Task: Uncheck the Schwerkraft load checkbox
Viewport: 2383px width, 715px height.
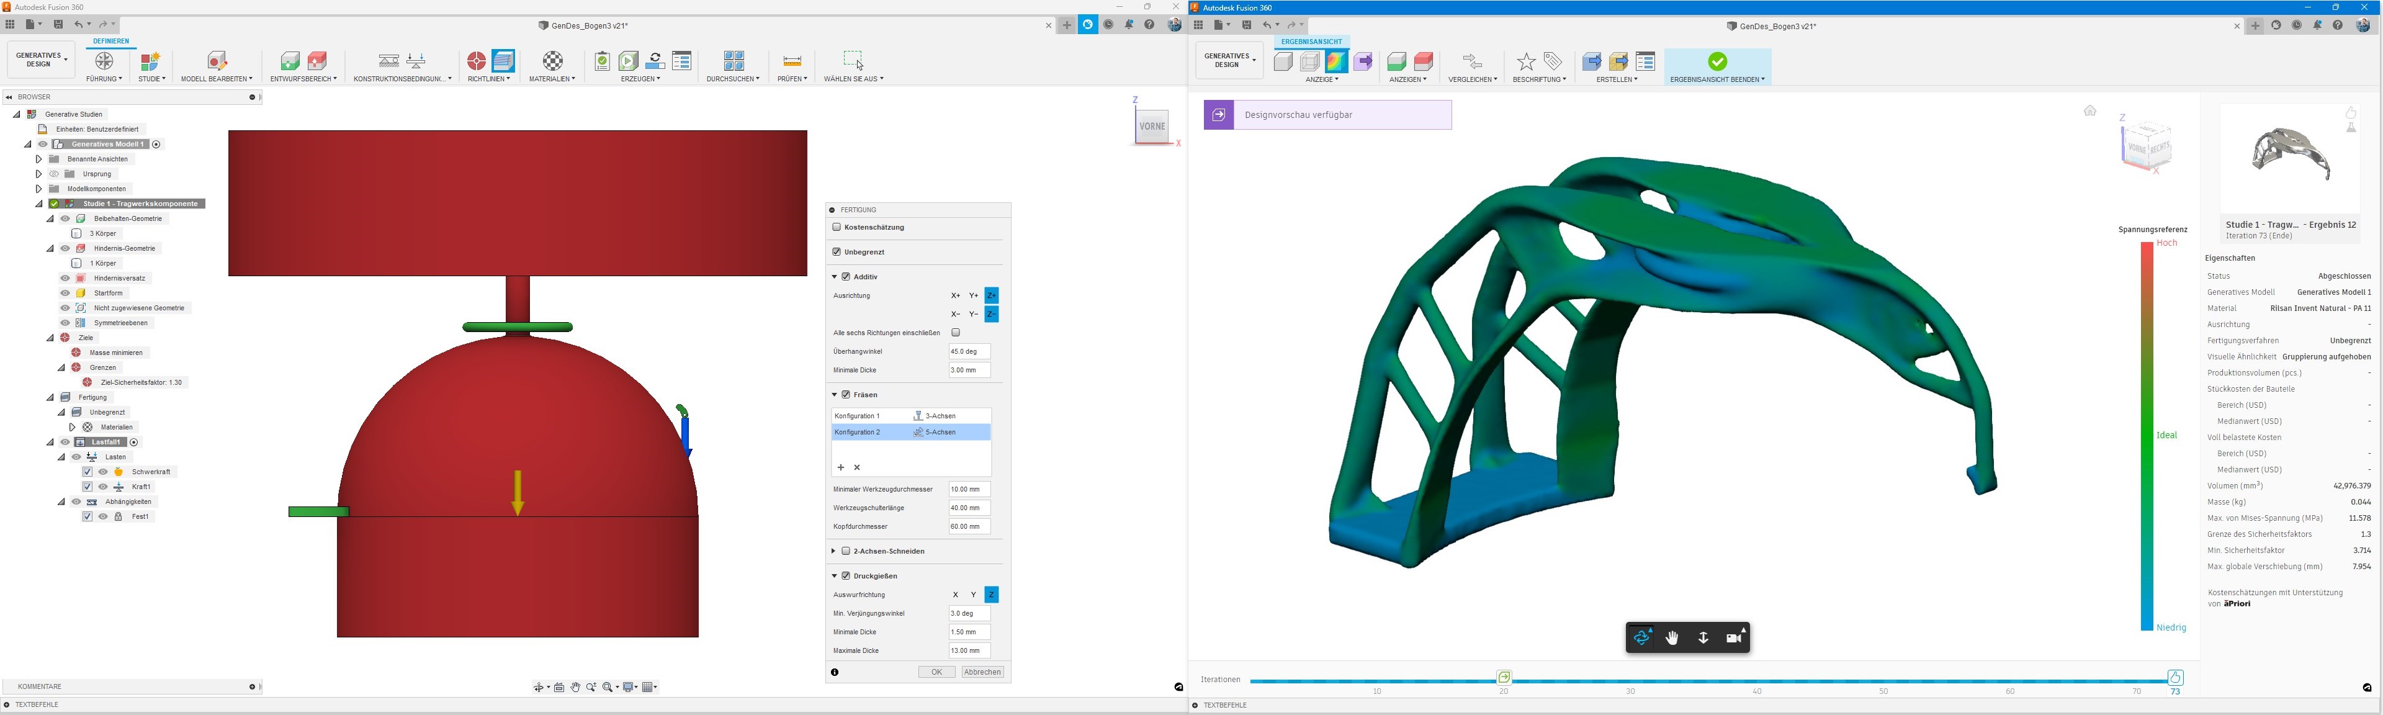Action: point(88,472)
